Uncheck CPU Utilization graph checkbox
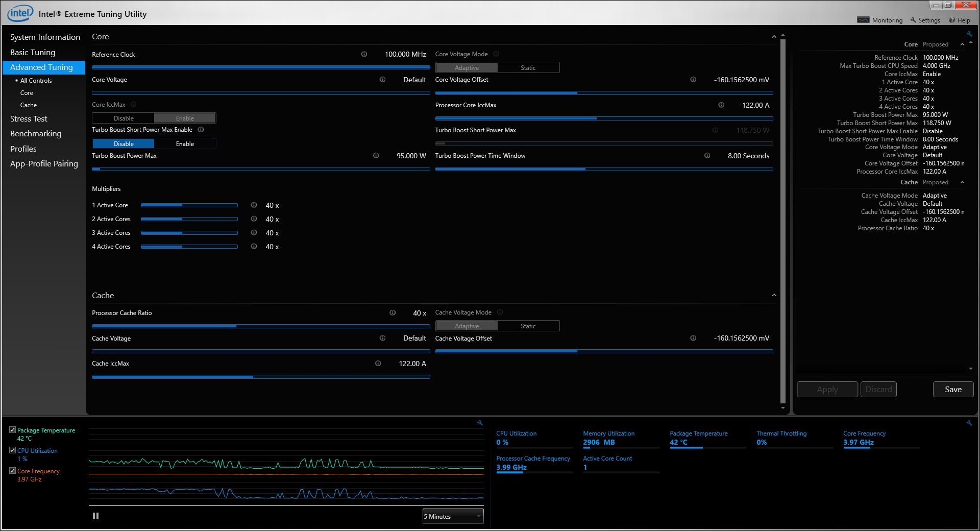Screen dimensions: 980x531 coord(12,450)
